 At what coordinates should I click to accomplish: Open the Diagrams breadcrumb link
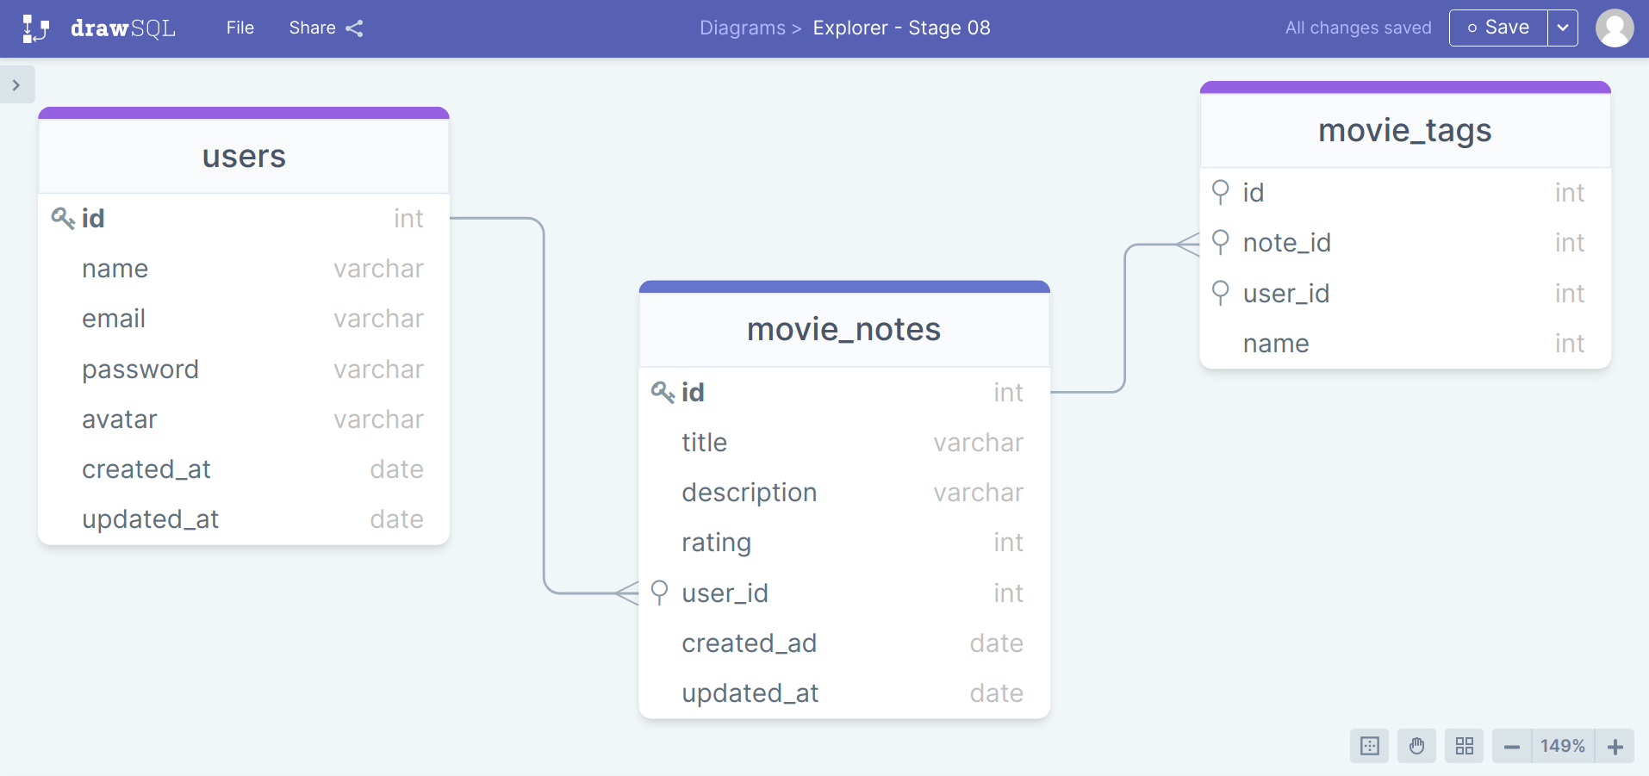[x=742, y=28]
